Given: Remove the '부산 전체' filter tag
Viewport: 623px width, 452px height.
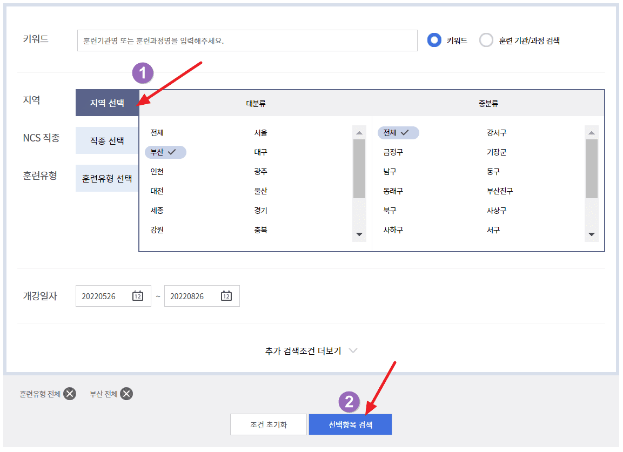Looking at the screenshot, I should click(x=126, y=394).
